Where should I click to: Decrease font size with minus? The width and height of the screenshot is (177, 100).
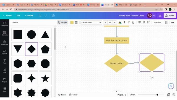tap(105, 22)
